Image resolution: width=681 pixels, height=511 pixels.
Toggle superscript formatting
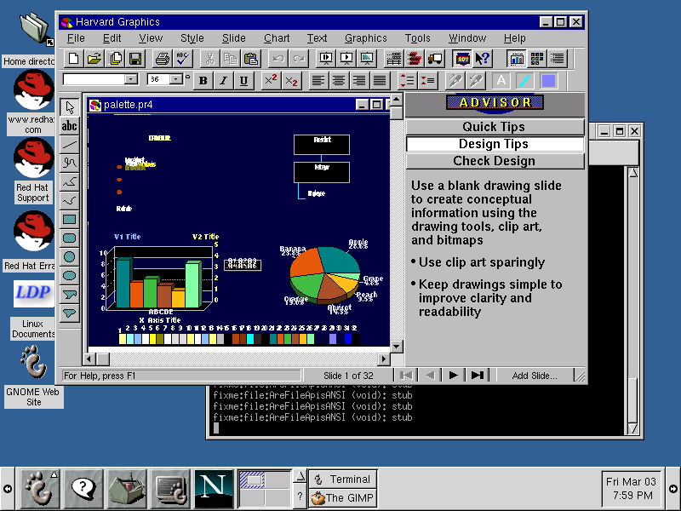[271, 81]
